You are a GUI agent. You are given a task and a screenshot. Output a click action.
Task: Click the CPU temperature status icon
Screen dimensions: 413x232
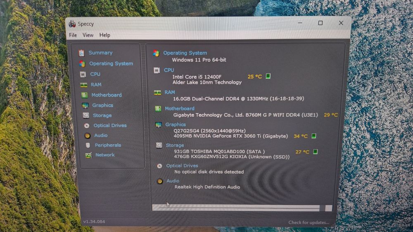268,76
